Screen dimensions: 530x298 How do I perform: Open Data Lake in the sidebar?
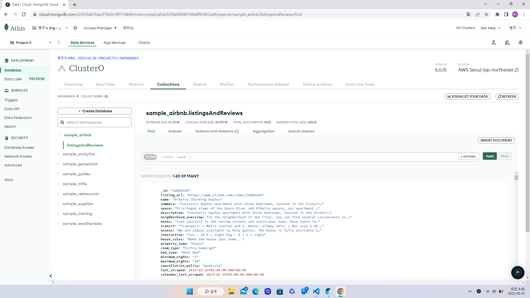13,79
